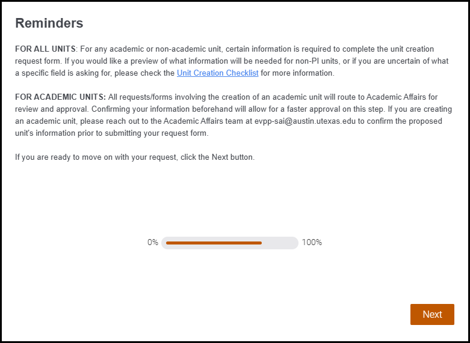The width and height of the screenshot is (470, 343).
Task: Click the orange filled portion of progress bar
Action: [x=214, y=243]
